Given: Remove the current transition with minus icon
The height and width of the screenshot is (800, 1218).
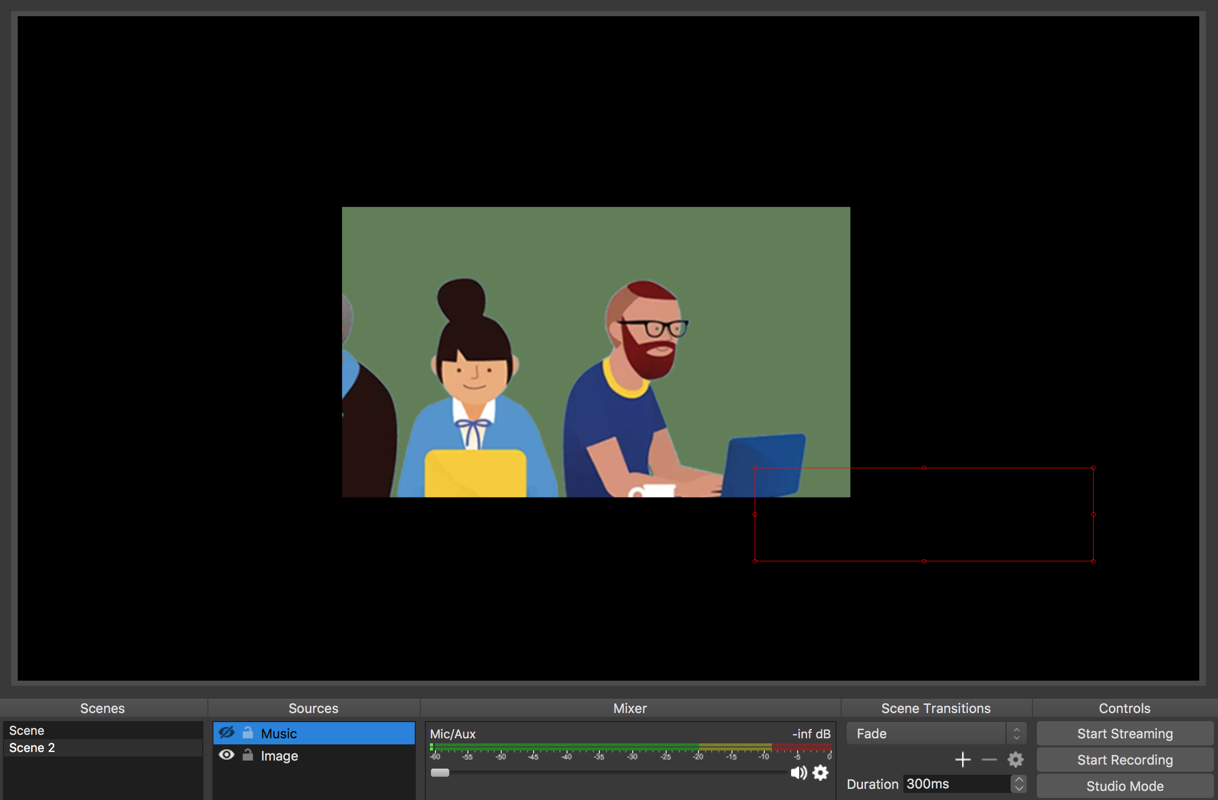Looking at the screenshot, I should point(989,760).
